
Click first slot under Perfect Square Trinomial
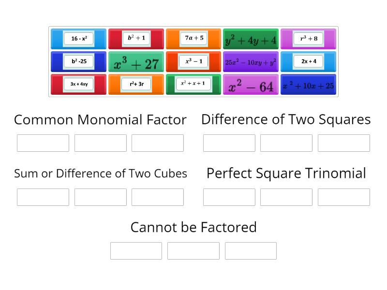click(229, 197)
